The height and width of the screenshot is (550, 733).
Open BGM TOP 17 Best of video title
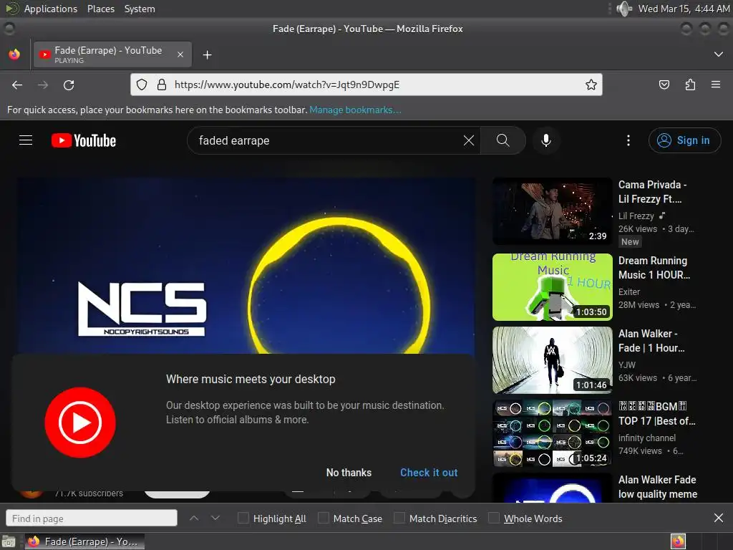pyautogui.click(x=657, y=413)
